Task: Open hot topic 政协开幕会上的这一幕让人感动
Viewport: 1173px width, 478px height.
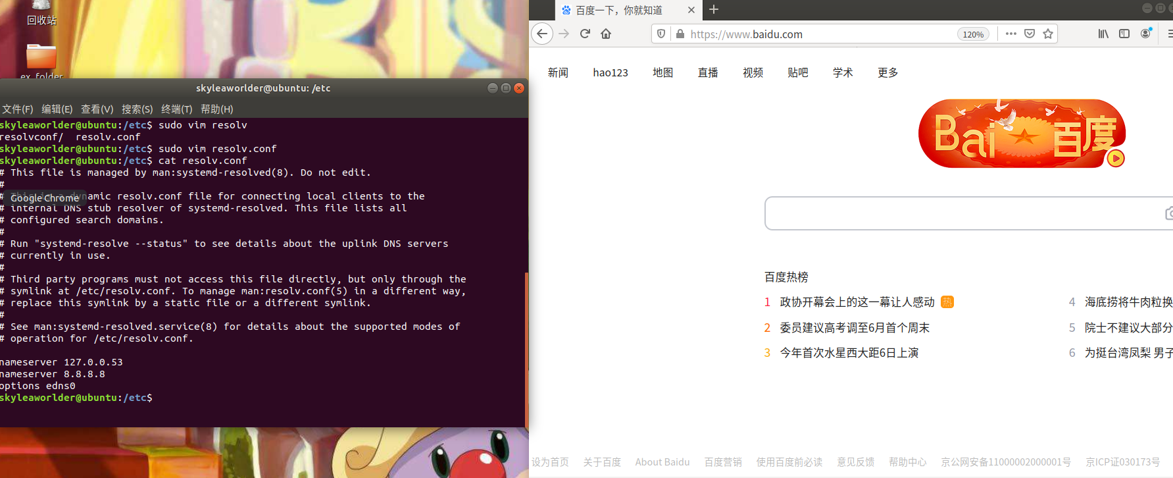Action: coord(857,302)
